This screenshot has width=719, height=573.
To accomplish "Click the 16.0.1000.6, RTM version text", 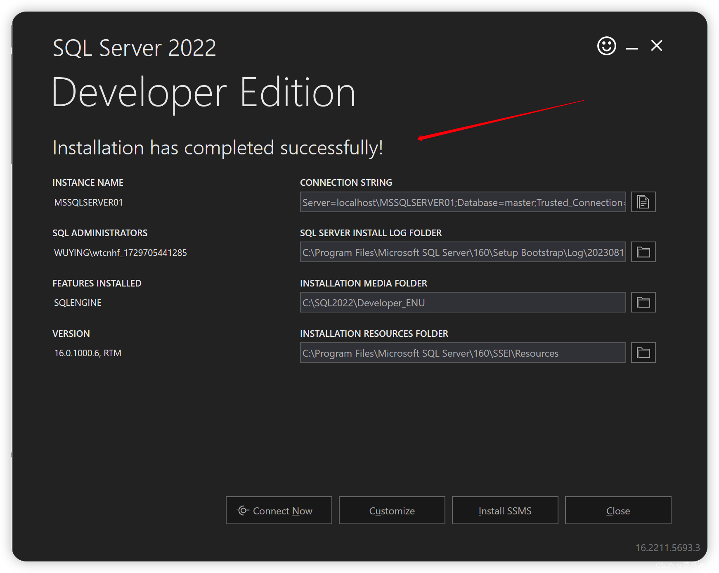I will [x=88, y=353].
